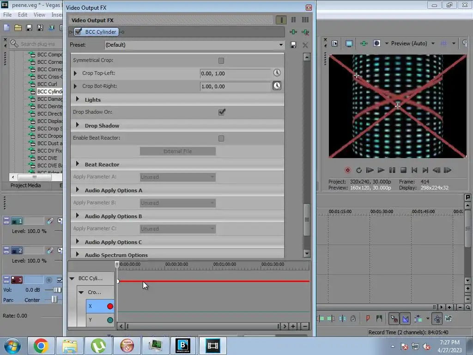473x355 pixels.
Task: Expand the Drop Shadow group
Action: [x=78, y=125]
